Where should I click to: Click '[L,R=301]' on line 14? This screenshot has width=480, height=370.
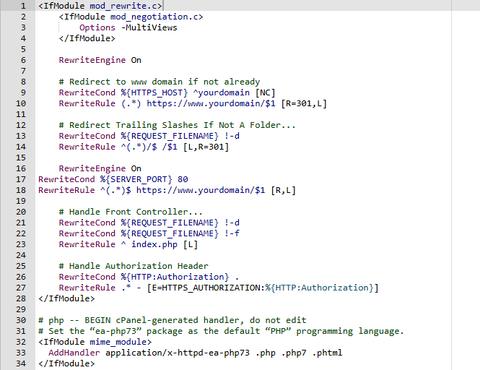click(x=206, y=147)
